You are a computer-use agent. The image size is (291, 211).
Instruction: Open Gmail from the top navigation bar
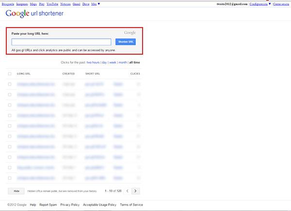[x=77, y=3]
